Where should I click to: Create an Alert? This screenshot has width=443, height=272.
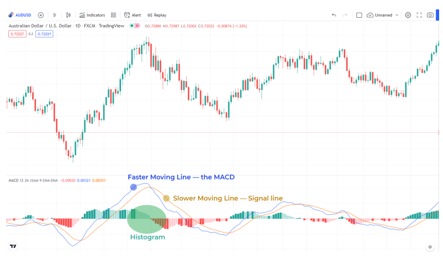(x=133, y=15)
